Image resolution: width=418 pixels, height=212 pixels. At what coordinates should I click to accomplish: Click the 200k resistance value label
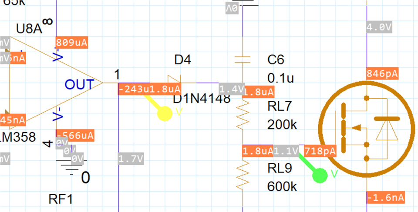[x=282, y=125]
